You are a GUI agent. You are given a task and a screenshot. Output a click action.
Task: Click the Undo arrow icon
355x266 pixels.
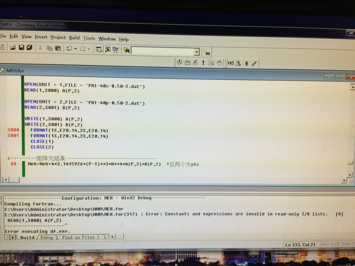[x=69, y=48]
